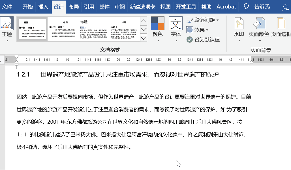Click the share user icon
291x170 pixels.
285,7
